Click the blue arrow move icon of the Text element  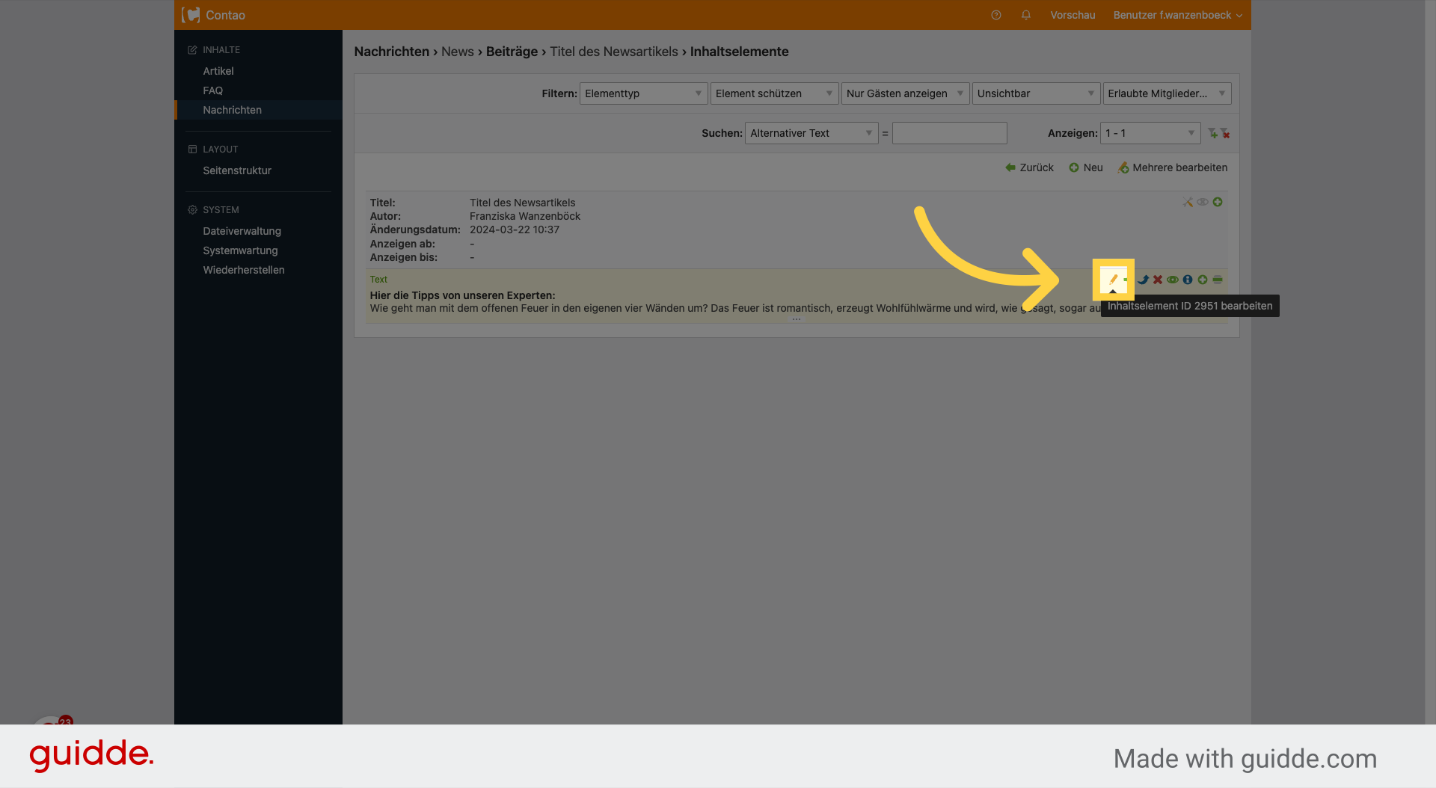[1143, 280]
